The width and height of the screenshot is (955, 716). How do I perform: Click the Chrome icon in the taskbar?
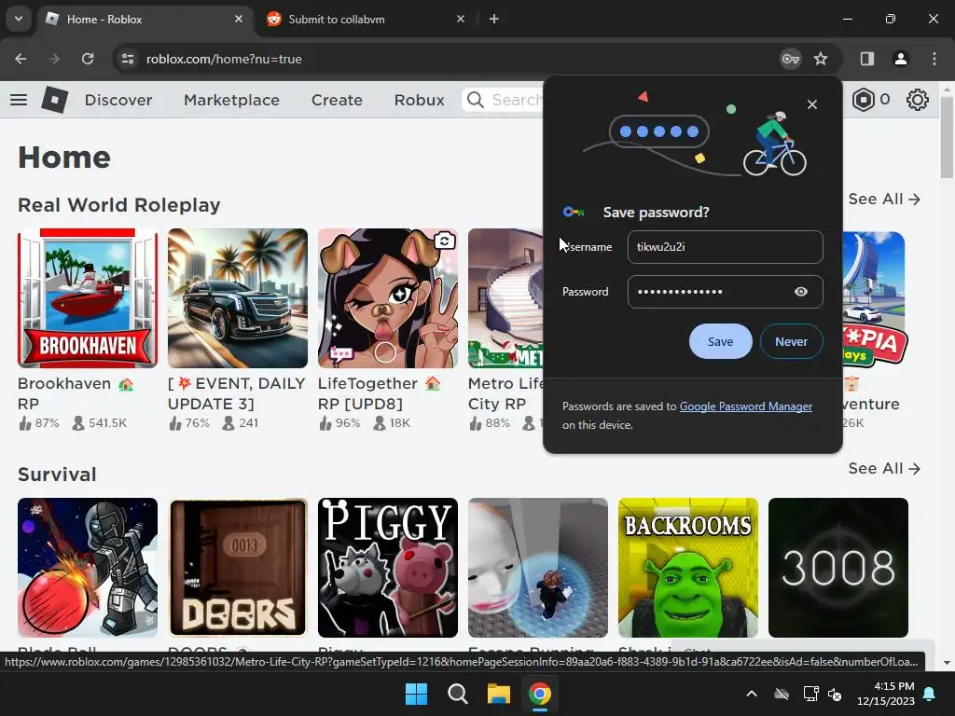tap(540, 694)
